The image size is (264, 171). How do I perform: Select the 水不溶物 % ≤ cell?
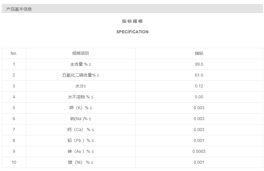(81, 97)
